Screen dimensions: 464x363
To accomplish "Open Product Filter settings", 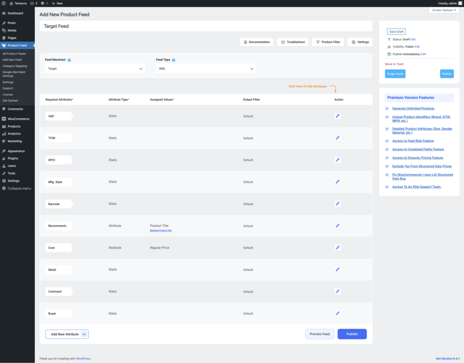I will tap(328, 42).
